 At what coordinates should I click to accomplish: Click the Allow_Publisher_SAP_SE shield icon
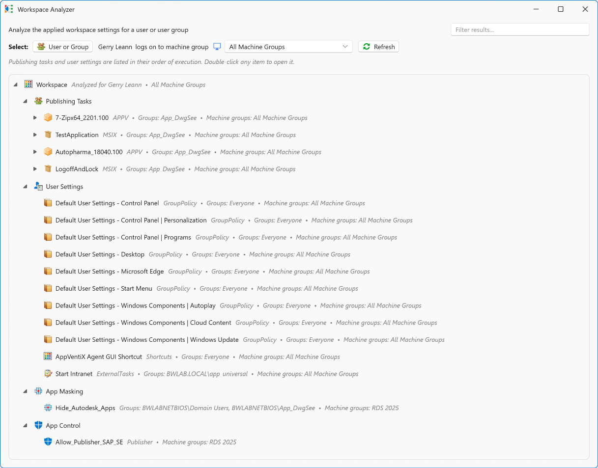coord(48,442)
